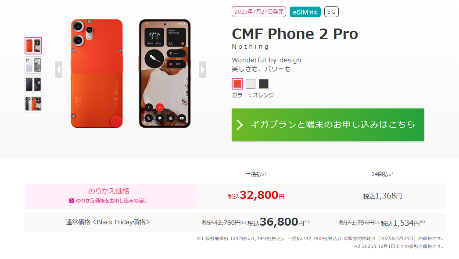Select the black phone thumbnail
Image resolution: width=459 pixels, height=259 pixels.
point(33,84)
